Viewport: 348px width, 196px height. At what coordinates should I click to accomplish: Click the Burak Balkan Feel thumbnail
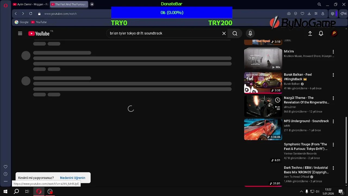263,83
